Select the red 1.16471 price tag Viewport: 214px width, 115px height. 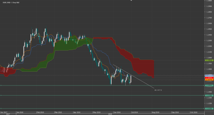coord(209,78)
